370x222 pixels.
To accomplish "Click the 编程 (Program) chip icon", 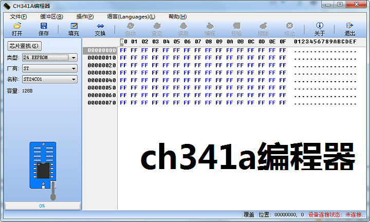I will pyautogui.click(x=210, y=26).
